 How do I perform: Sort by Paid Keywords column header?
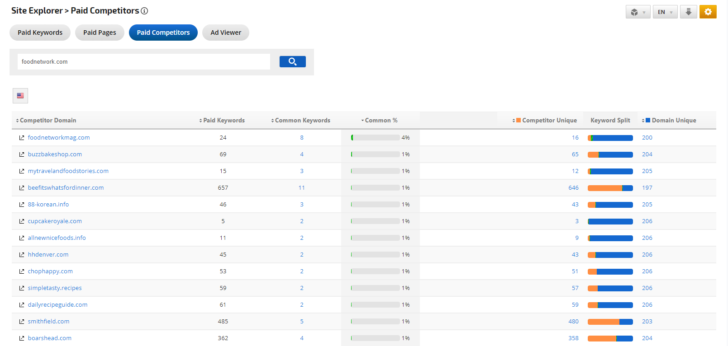pos(223,121)
